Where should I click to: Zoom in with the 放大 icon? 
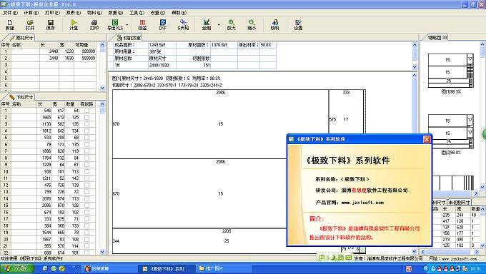click(232, 25)
